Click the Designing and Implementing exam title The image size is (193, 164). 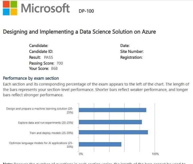pyautogui.click(x=79, y=32)
